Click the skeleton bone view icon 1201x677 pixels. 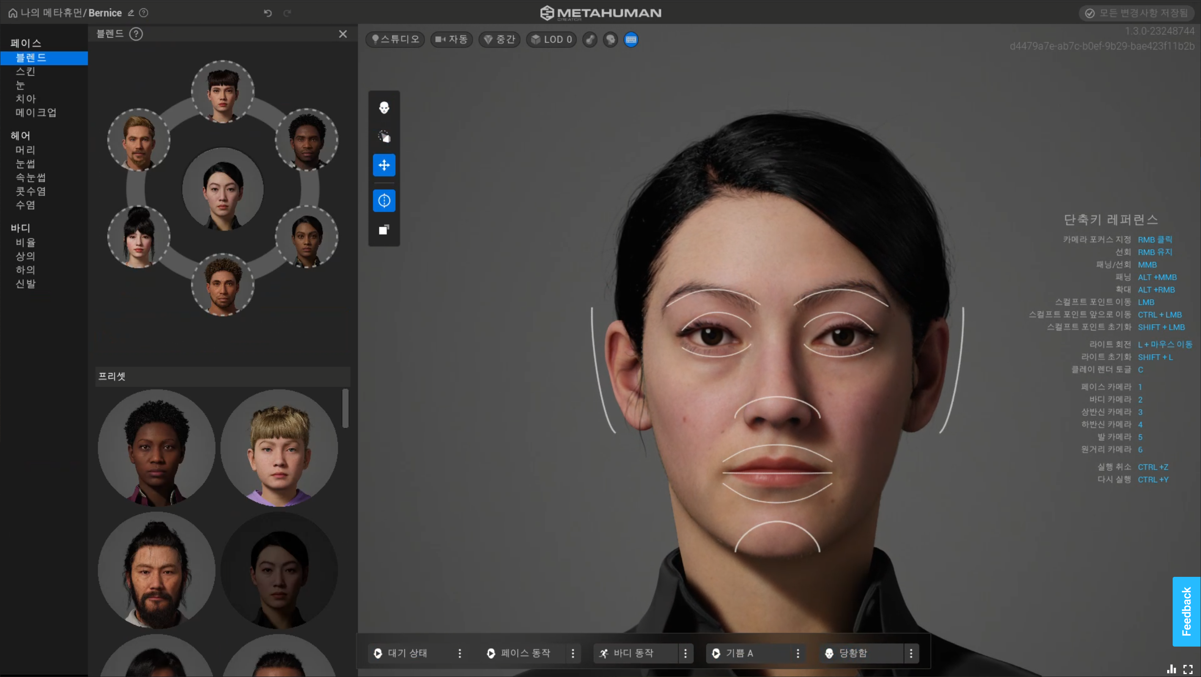point(590,40)
